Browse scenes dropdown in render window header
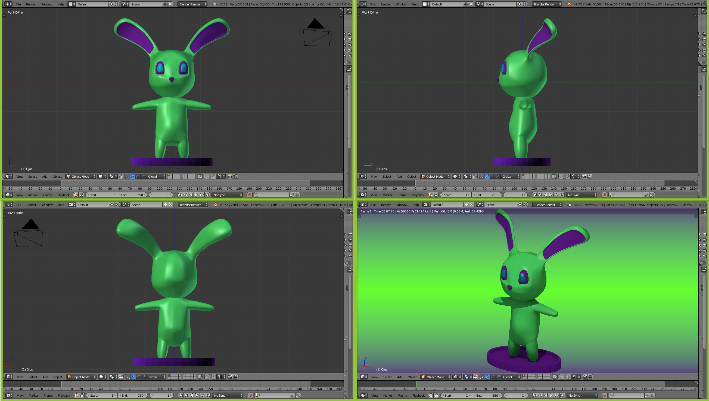 (x=480, y=205)
